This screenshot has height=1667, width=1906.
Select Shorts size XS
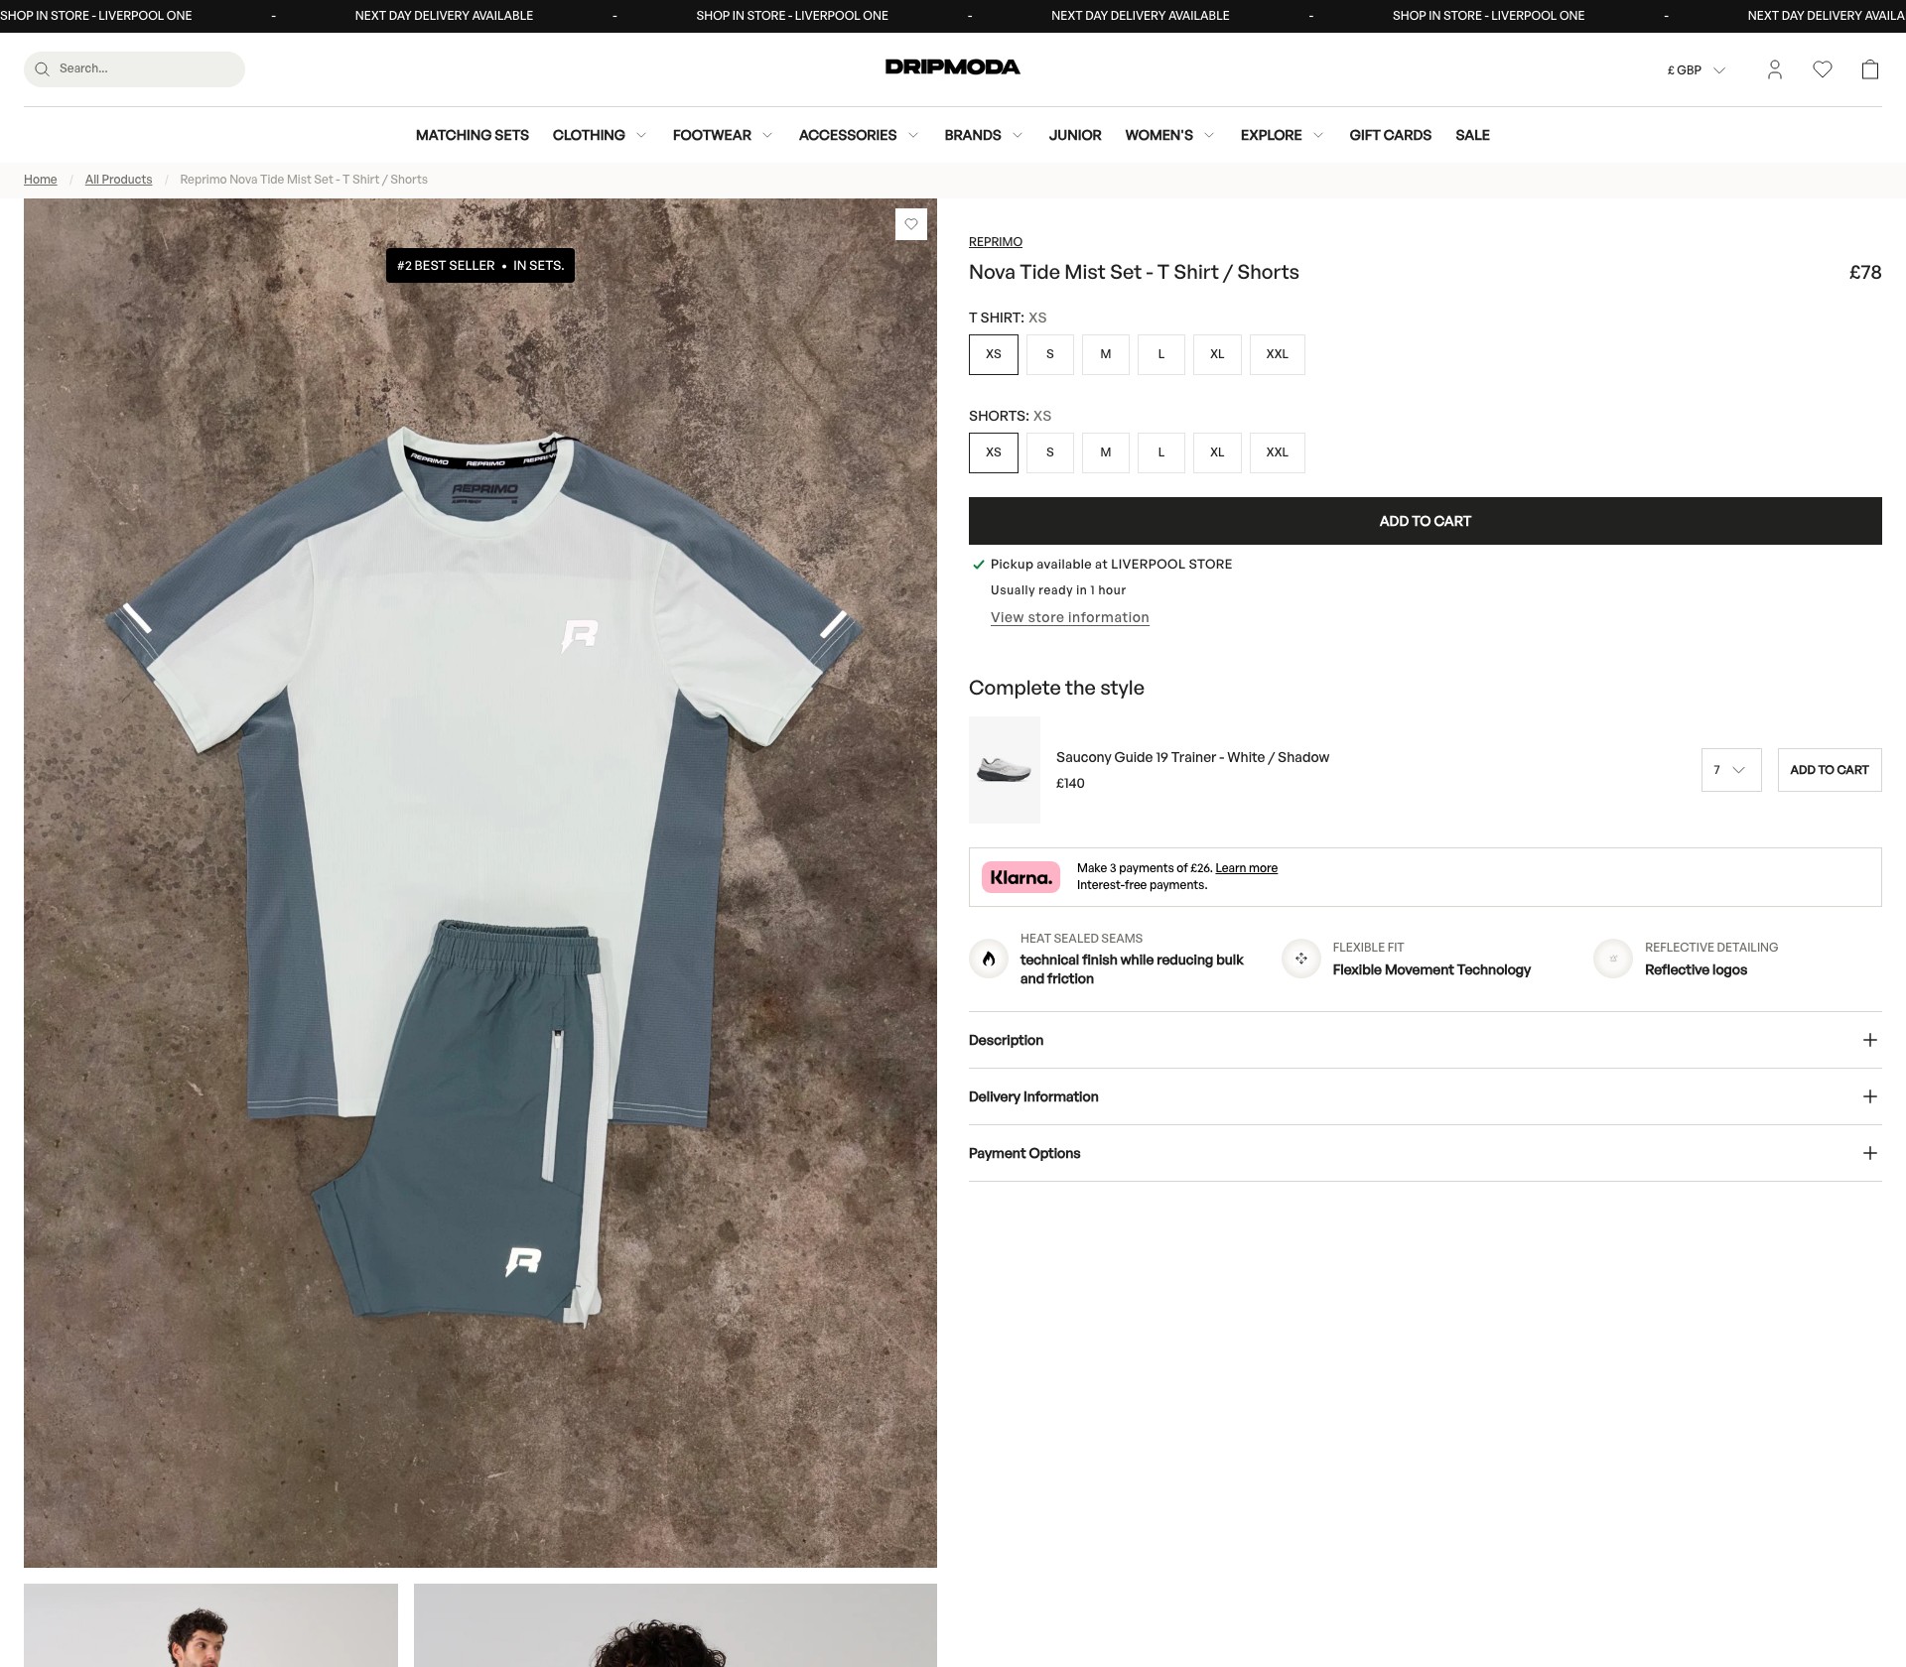pos(994,452)
